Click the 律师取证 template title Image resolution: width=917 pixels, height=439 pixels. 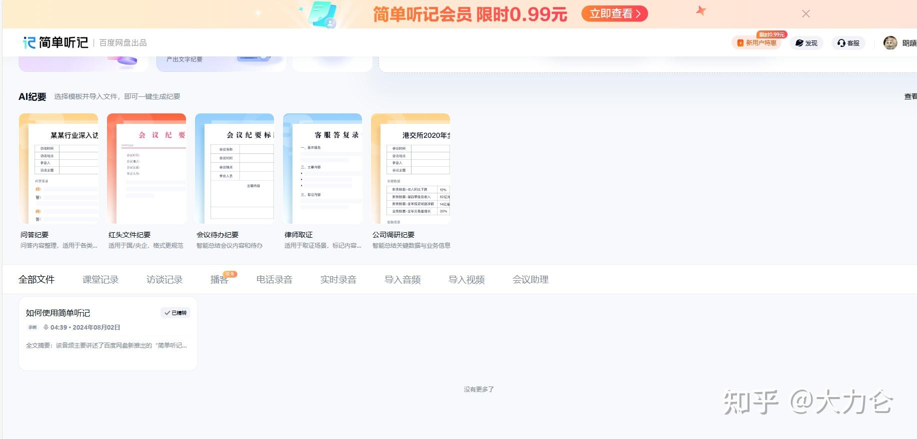pos(298,235)
